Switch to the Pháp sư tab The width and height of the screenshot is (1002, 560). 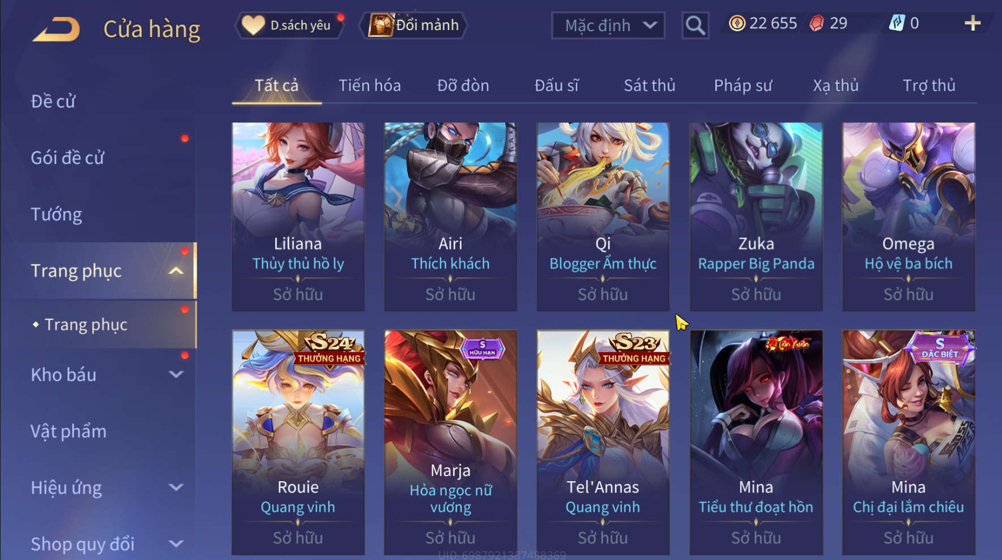point(743,86)
